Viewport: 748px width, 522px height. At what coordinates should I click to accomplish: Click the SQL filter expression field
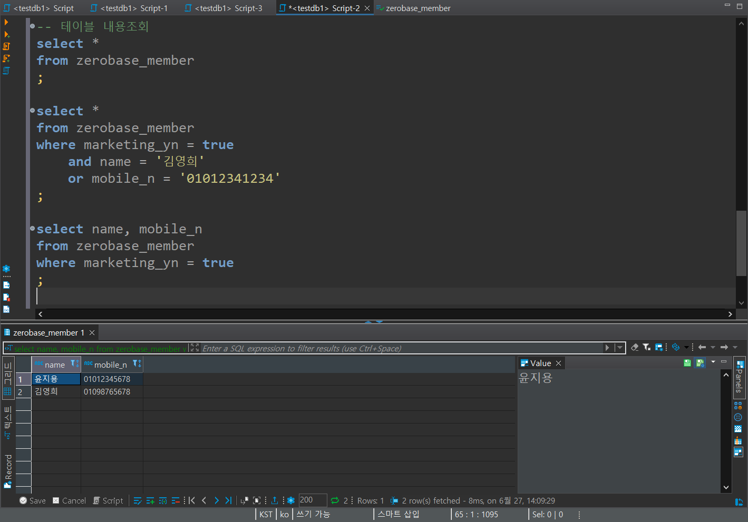click(x=402, y=348)
